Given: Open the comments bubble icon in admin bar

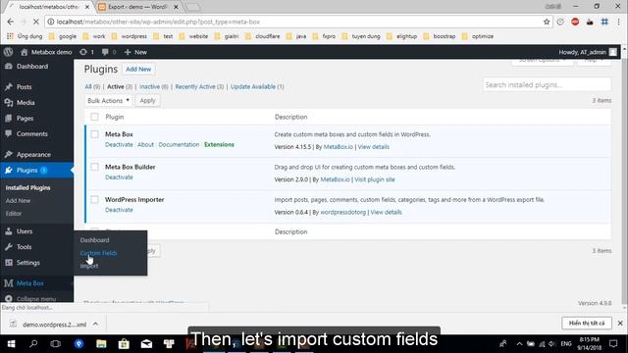Looking at the screenshot, I should point(105,52).
